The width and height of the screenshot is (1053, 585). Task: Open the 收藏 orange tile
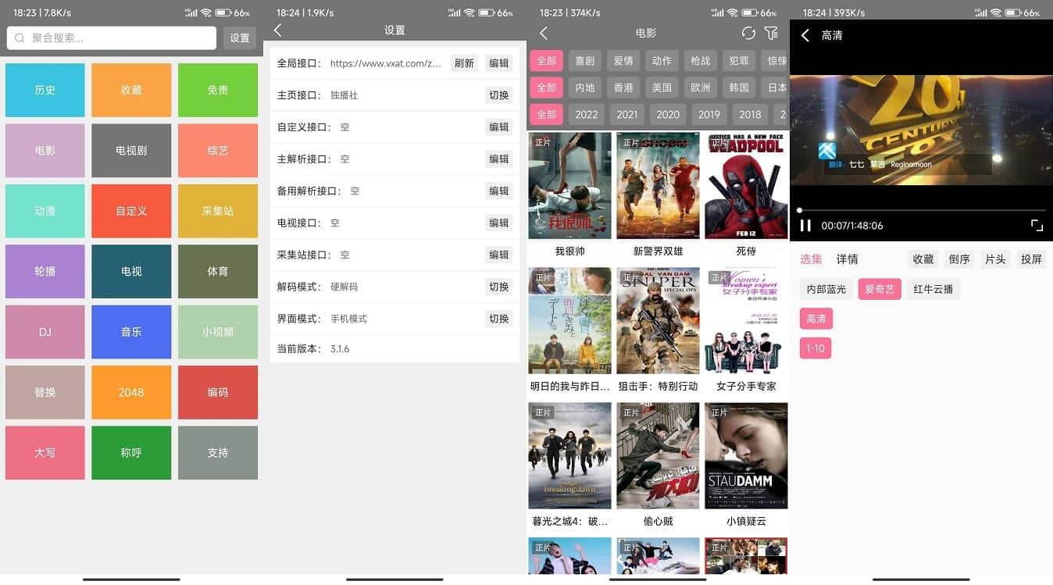coord(131,90)
